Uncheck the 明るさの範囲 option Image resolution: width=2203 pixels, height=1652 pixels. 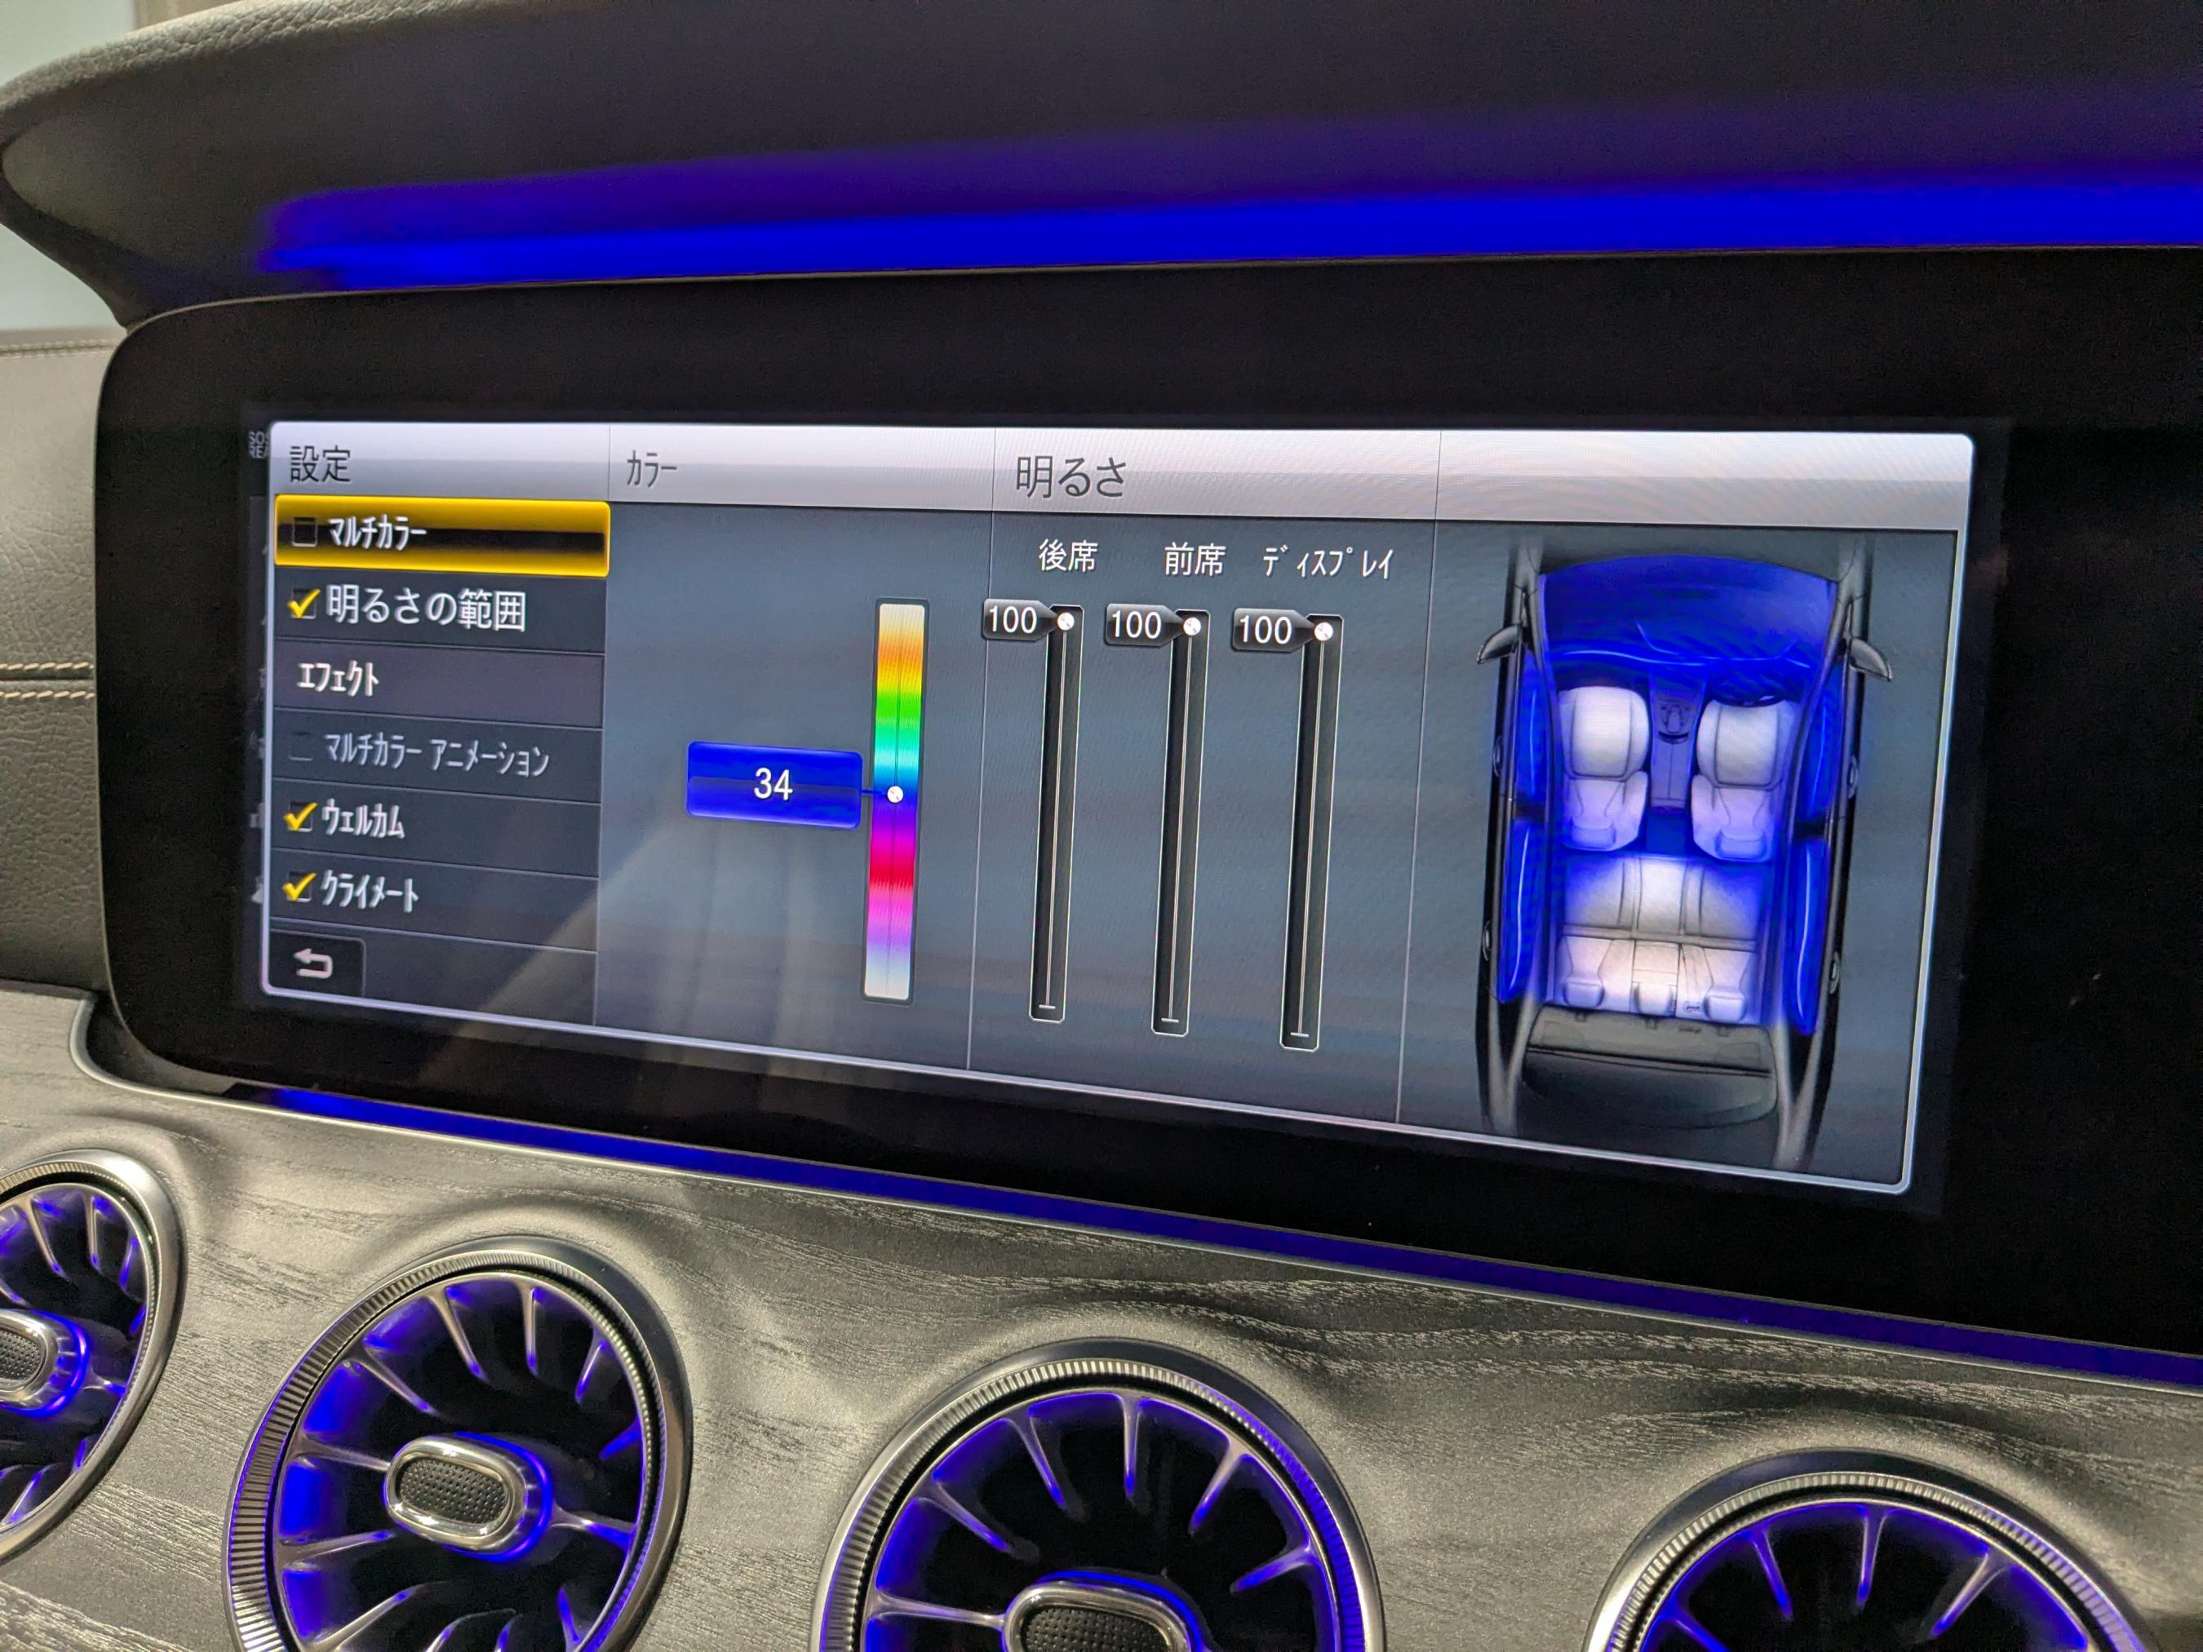(304, 605)
